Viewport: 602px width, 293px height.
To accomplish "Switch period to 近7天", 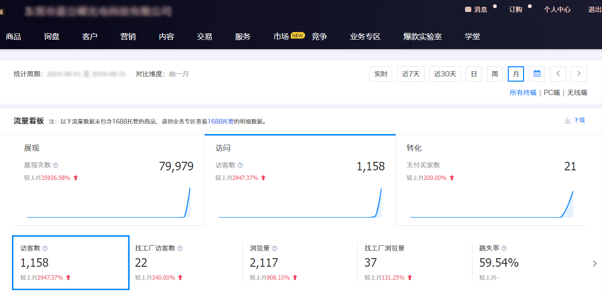I will point(411,74).
